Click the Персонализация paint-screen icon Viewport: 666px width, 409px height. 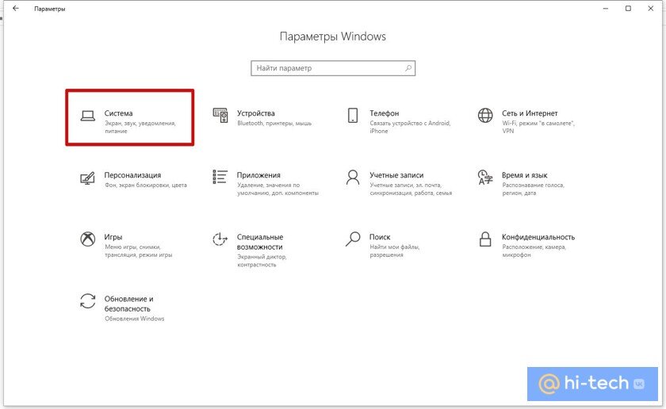(x=87, y=178)
